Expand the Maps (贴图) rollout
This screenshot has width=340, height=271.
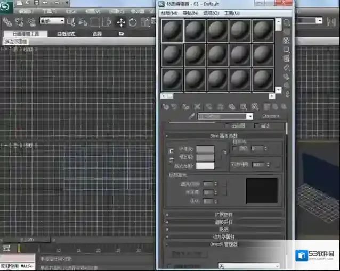[224, 229]
